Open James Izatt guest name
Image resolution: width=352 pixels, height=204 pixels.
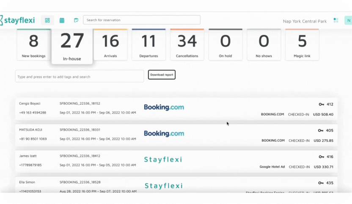coord(28,156)
